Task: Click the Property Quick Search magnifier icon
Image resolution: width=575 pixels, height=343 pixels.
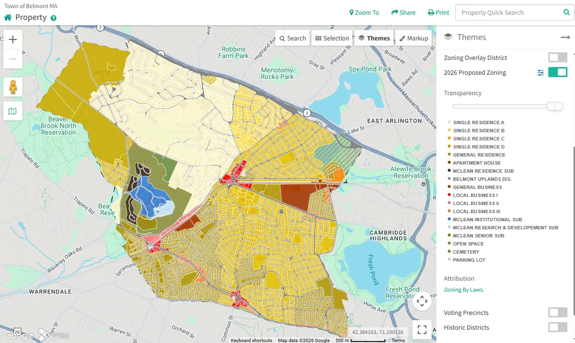Action: pos(567,12)
